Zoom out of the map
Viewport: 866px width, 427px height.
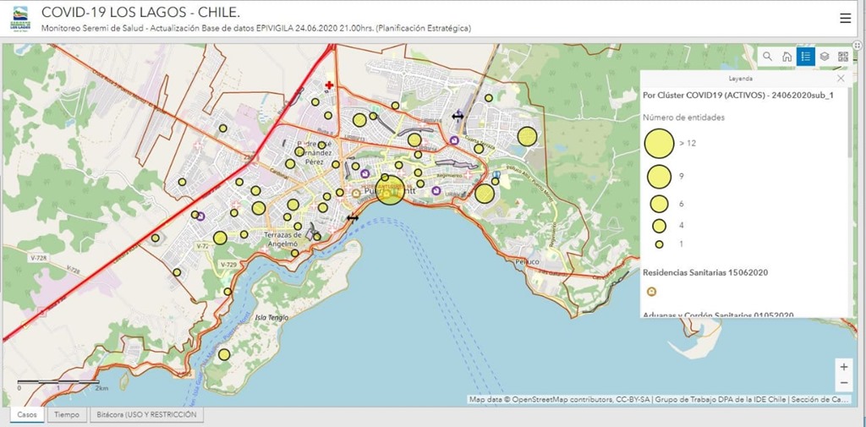coord(843,383)
